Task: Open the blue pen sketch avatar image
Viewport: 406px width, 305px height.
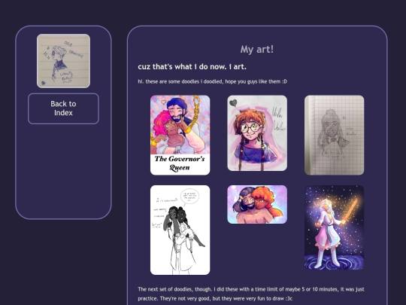Action: click(x=63, y=61)
